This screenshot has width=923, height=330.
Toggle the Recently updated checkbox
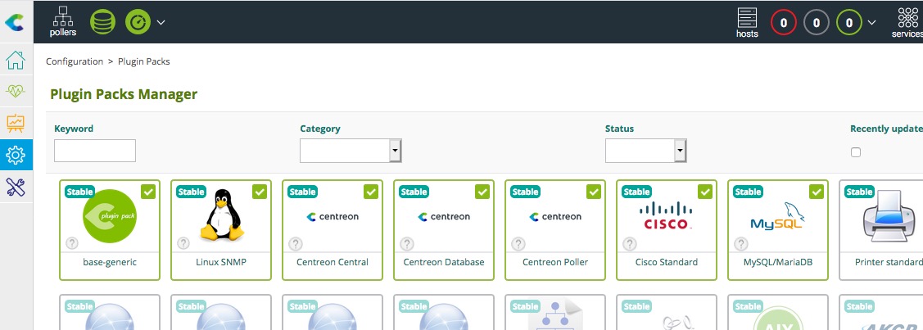point(856,152)
